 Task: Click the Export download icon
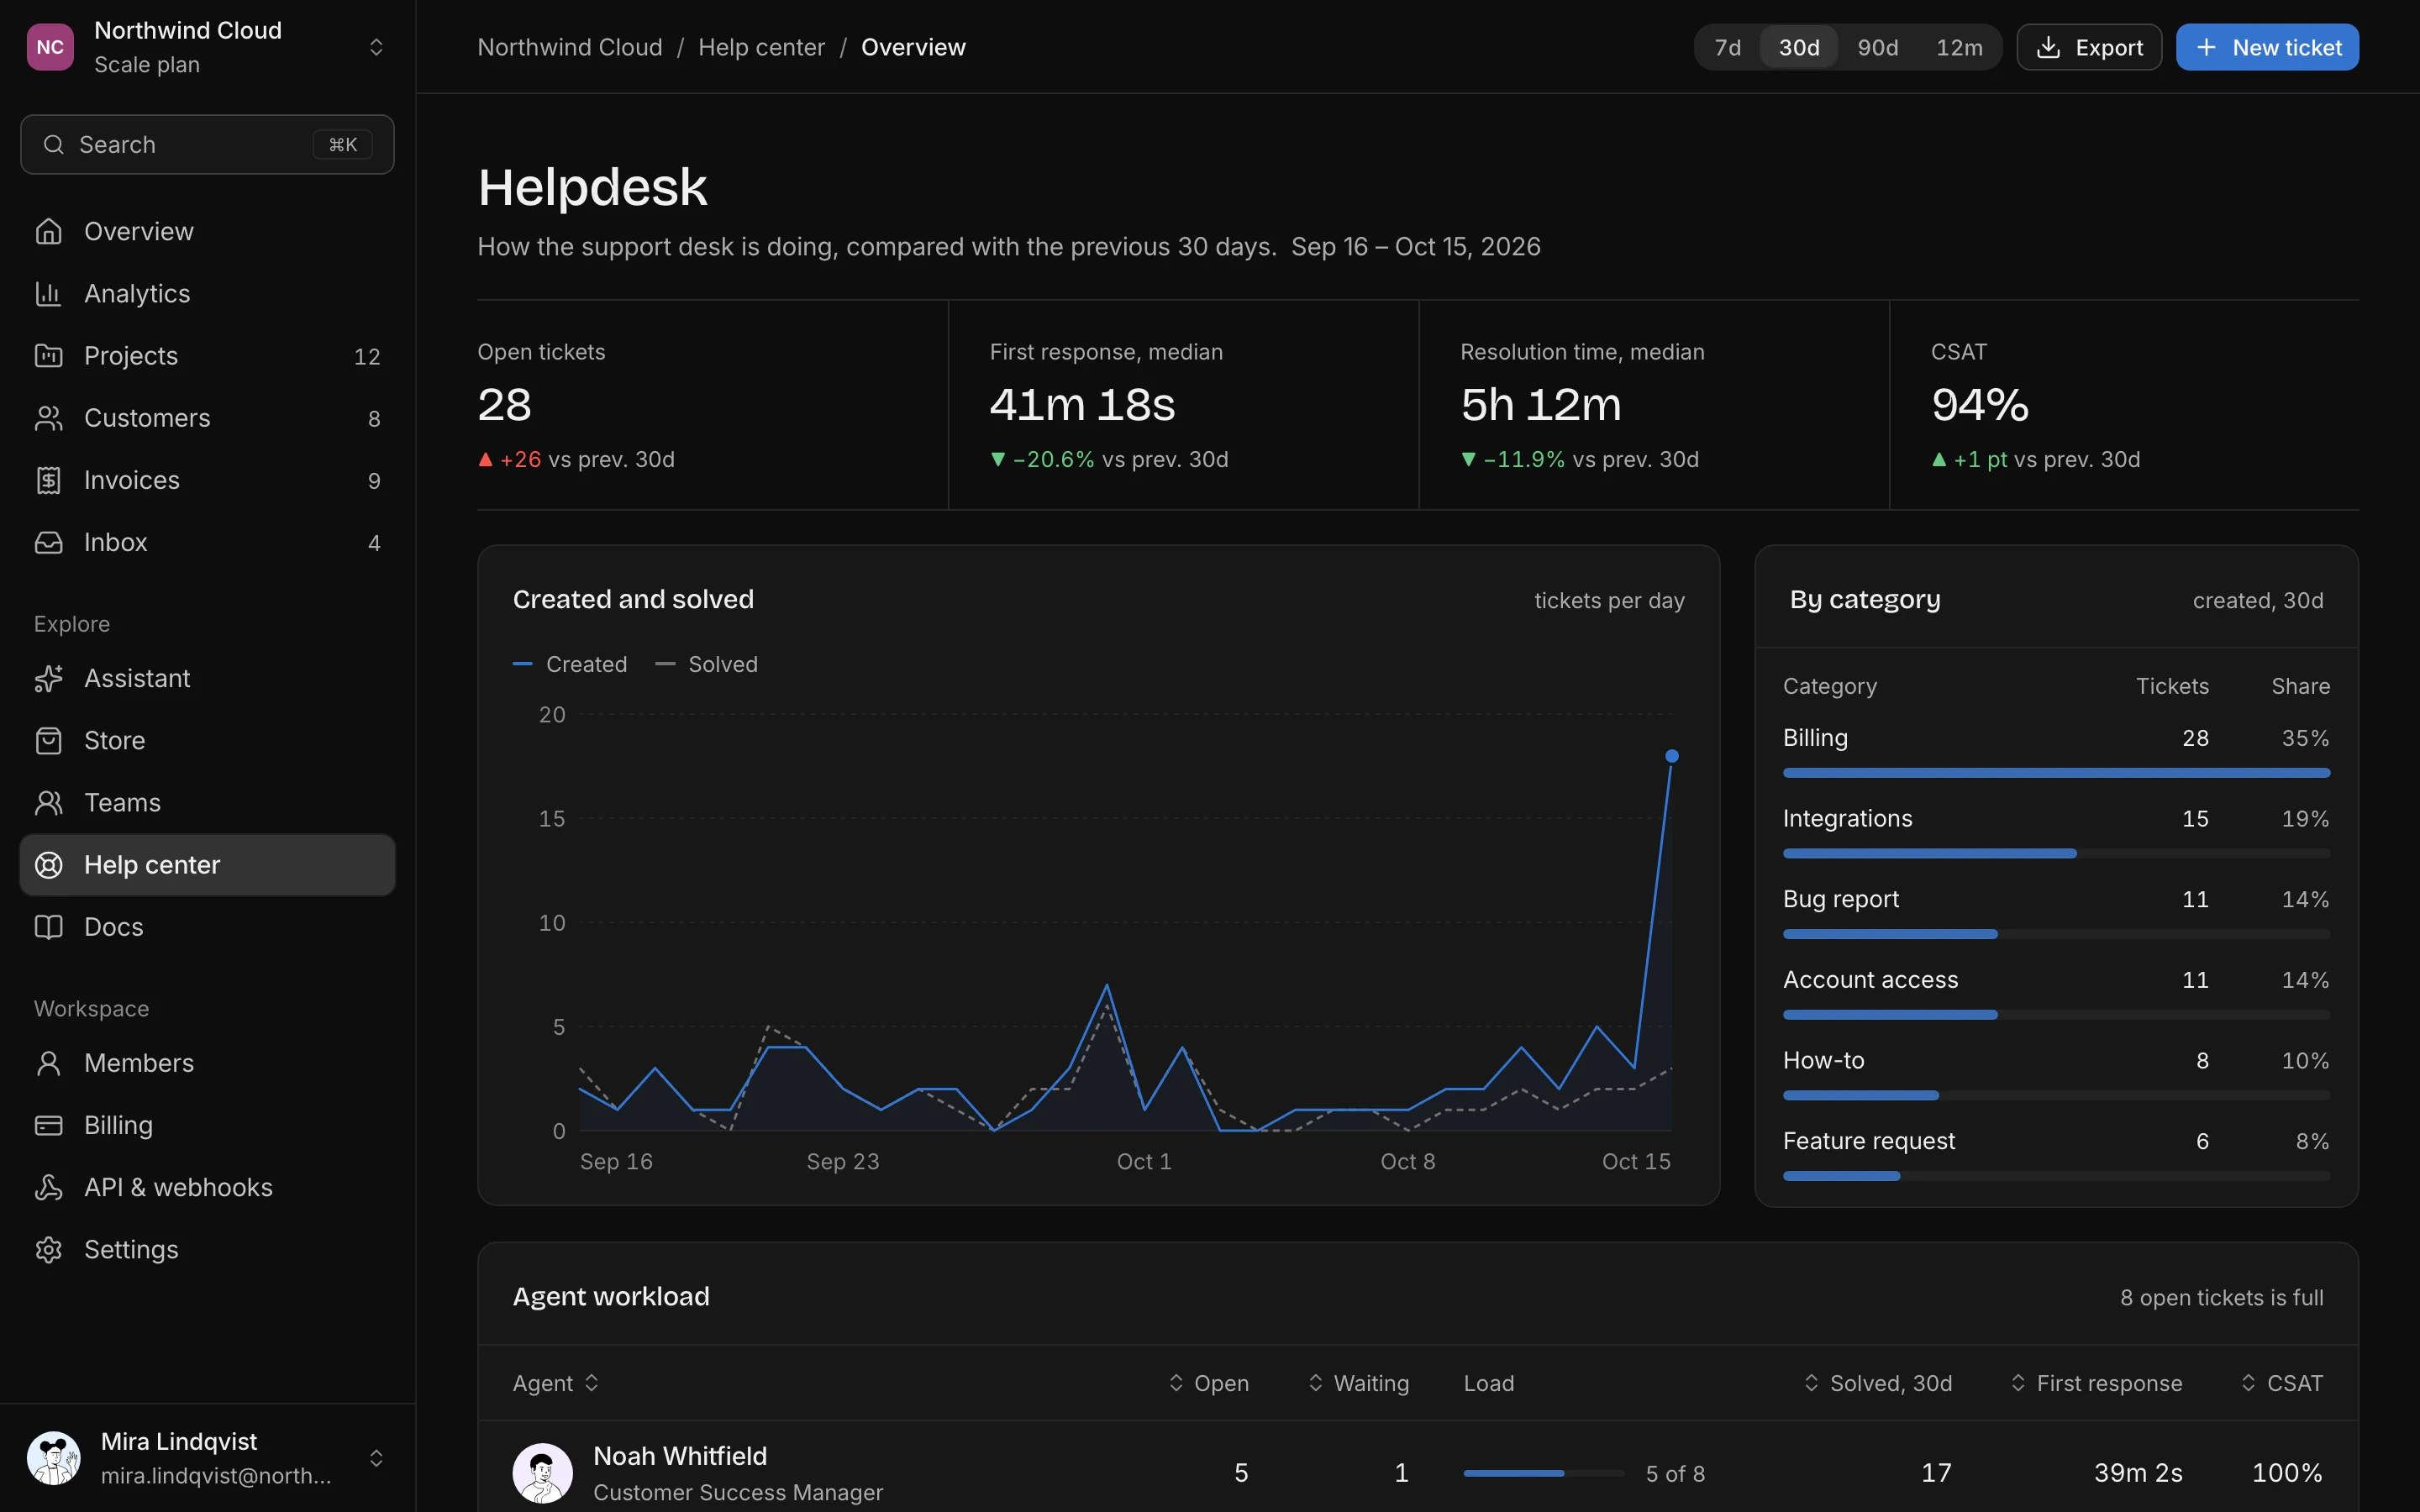2048,47
